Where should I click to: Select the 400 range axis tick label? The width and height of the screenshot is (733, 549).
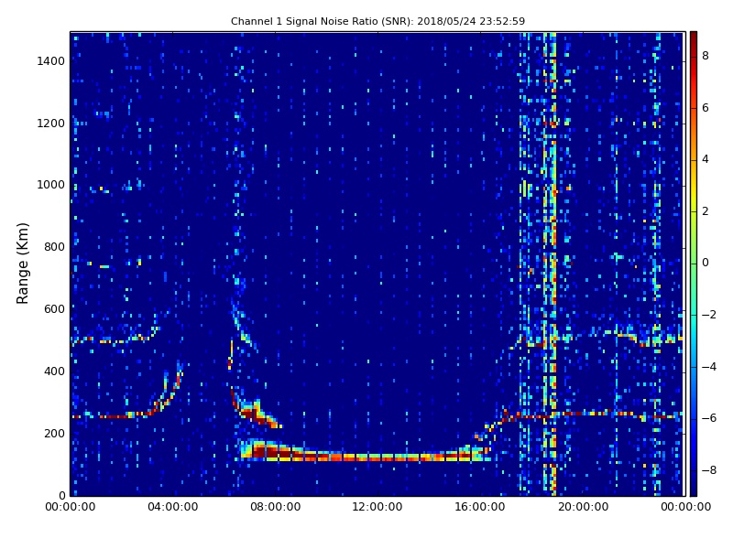click(54, 371)
